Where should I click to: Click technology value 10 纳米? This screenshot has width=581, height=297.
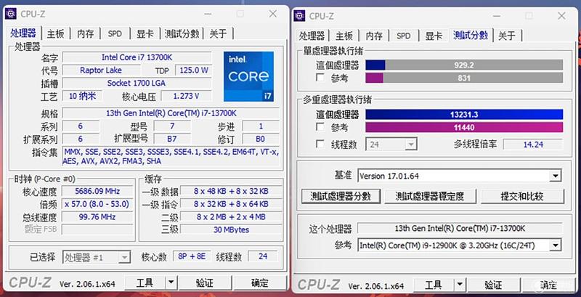(82, 96)
